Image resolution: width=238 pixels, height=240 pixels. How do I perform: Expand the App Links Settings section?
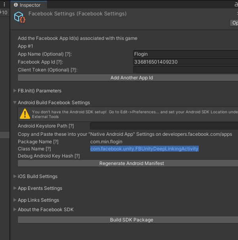point(15,200)
